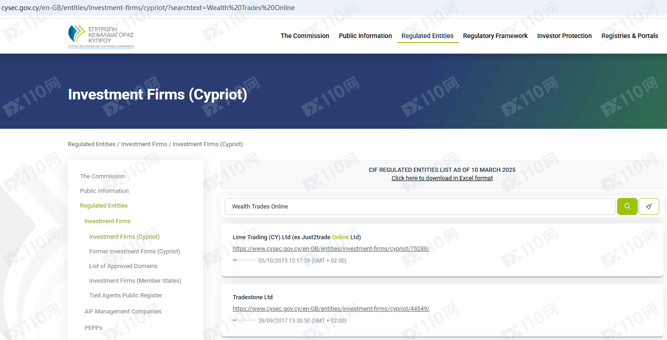Click the clear search brush icon
The height and width of the screenshot is (340, 667).
649,206
